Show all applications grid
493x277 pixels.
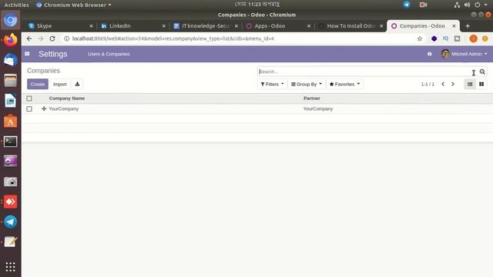click(10, 267)
